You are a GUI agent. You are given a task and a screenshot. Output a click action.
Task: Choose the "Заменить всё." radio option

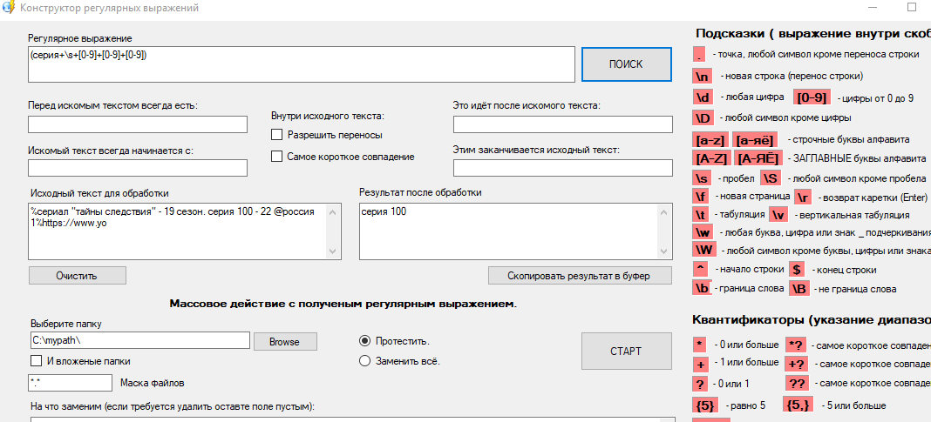[x=365, y=360]
